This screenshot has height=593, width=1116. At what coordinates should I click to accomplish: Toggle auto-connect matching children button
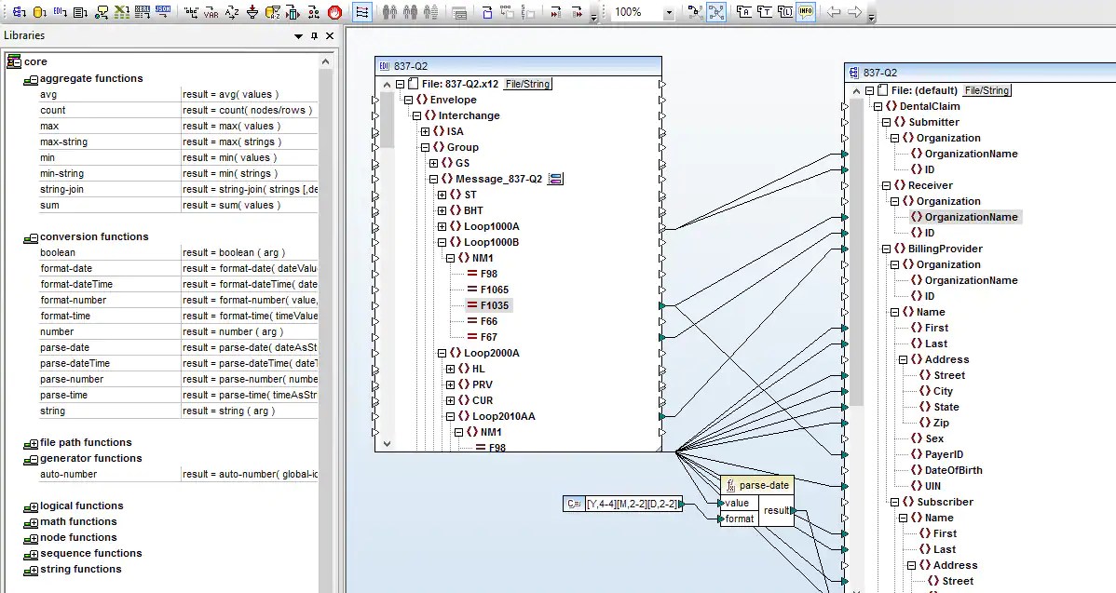click(x=362, y=12)
